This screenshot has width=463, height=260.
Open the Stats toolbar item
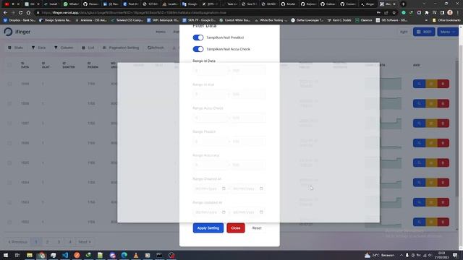[x=15, y=48]
